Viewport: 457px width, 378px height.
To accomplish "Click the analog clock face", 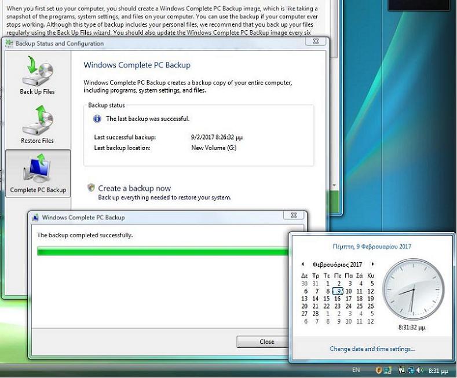I will click(x=414, y=289).
